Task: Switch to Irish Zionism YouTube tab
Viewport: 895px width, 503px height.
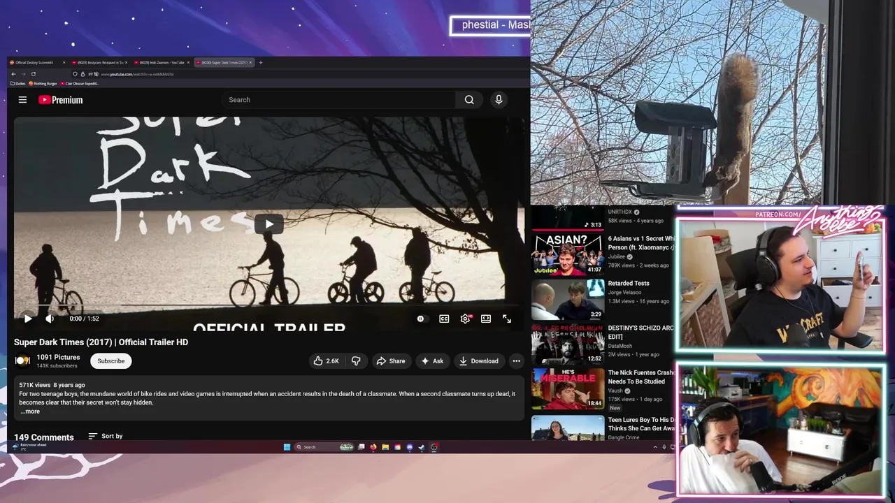Action: [159, 63]
